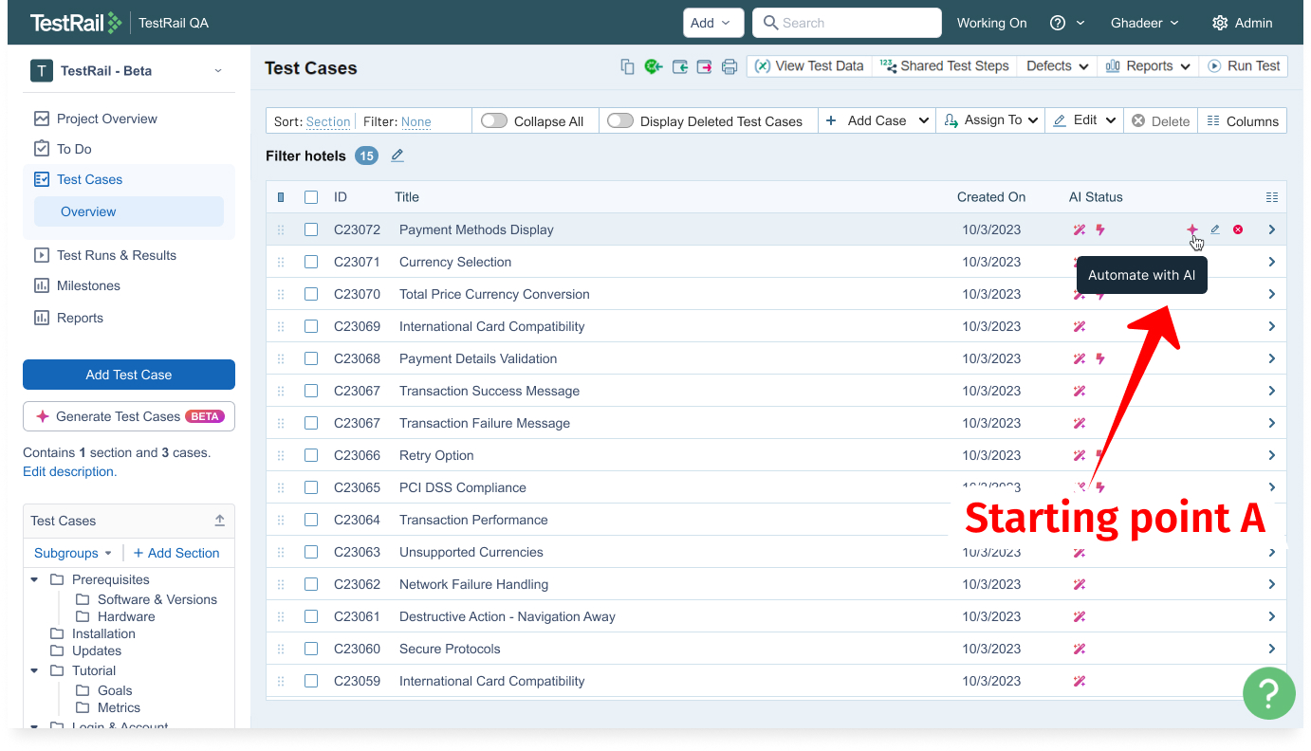Click the help question mark in top bar

tap(1058, 23)
